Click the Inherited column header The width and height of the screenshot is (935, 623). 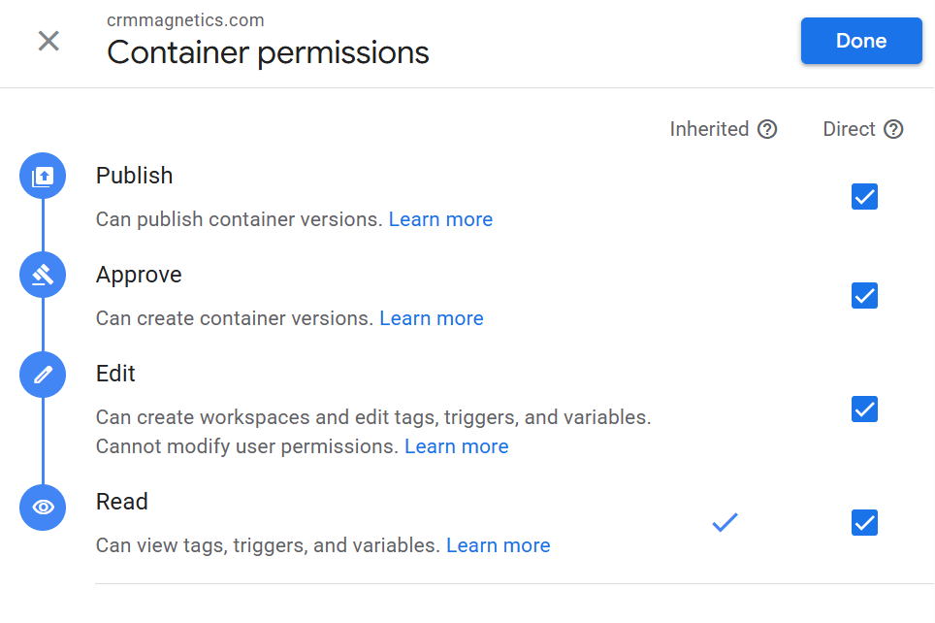[x=709, y=129]
